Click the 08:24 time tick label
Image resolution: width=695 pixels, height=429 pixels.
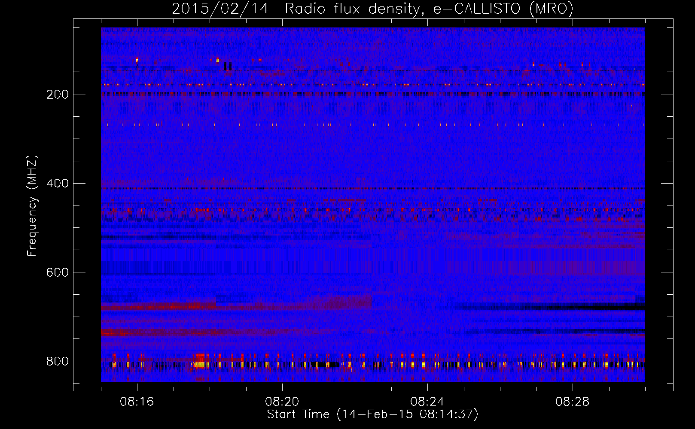coord(427,402)
